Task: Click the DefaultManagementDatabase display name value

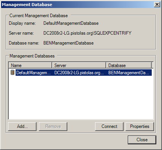Action: click(x=71, y=23)
